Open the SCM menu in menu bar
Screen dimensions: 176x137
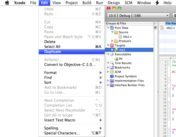coord(129,3)
